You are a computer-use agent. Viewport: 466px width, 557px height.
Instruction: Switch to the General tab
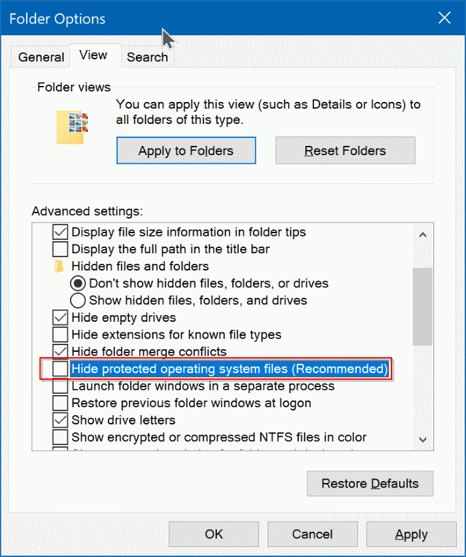41,57
